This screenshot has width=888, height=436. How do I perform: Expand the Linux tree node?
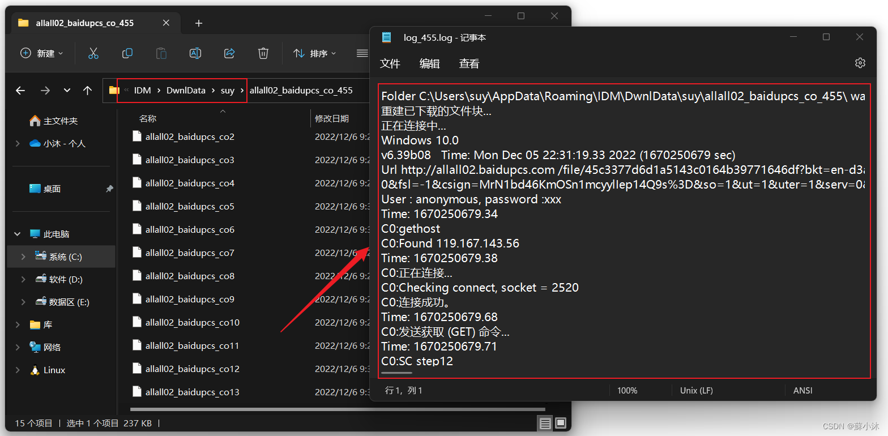(x=18, y=370)
